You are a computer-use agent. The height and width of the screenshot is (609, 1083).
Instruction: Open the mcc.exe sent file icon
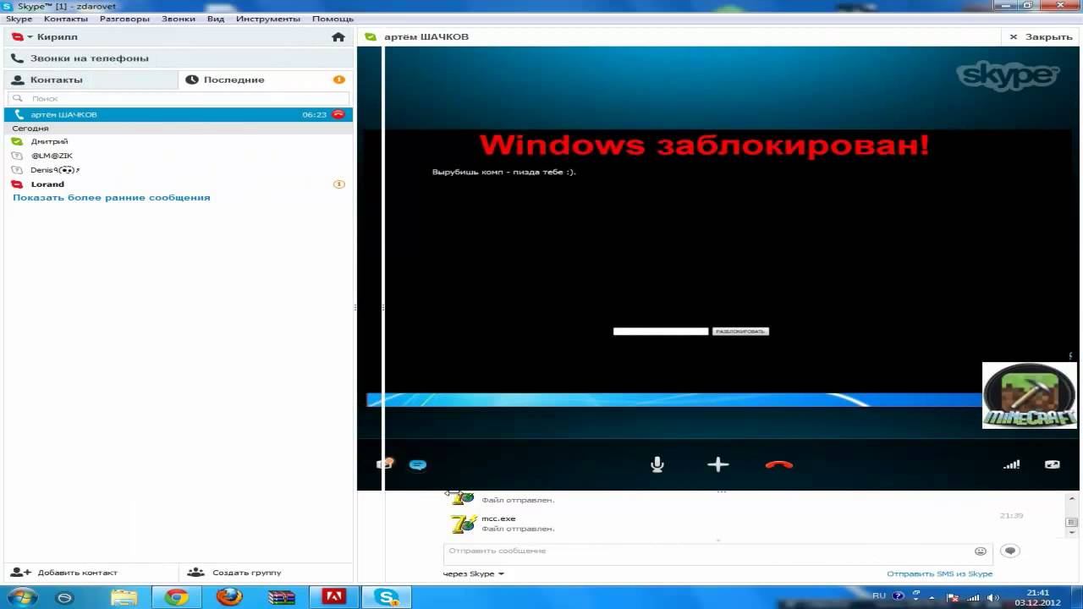pos(464,524)
